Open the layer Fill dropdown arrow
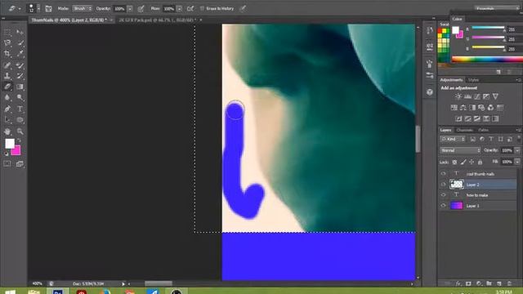 click(x=517, y=162)
